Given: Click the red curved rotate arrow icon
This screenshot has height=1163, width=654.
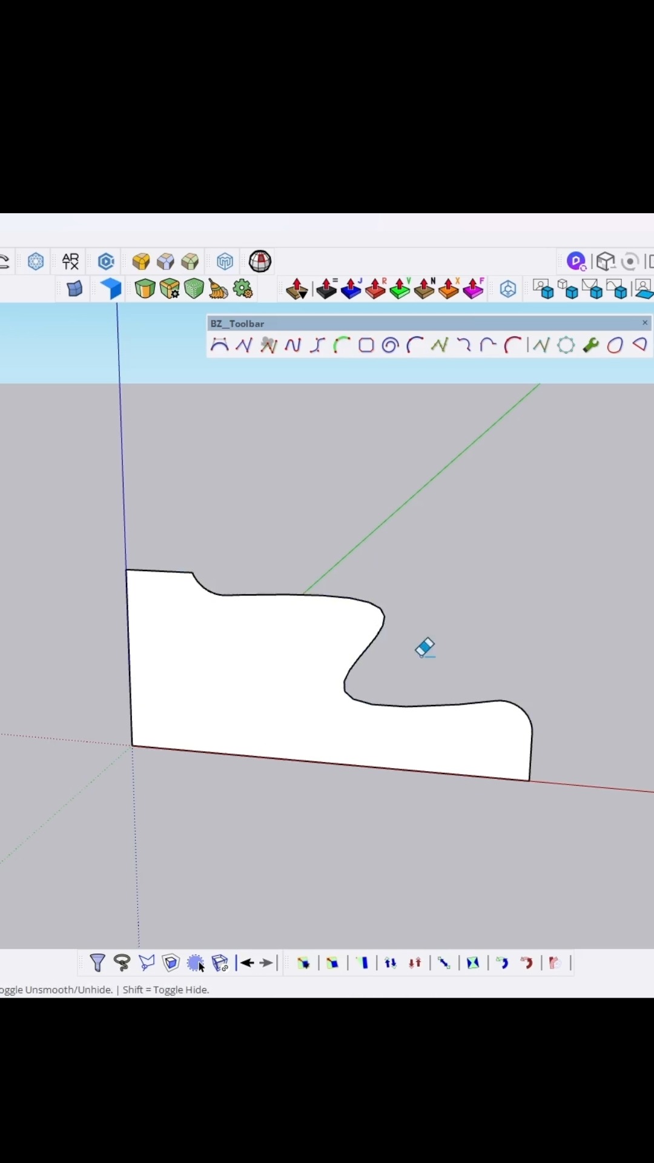Looking at the screenshot, I should coord(527,963).
